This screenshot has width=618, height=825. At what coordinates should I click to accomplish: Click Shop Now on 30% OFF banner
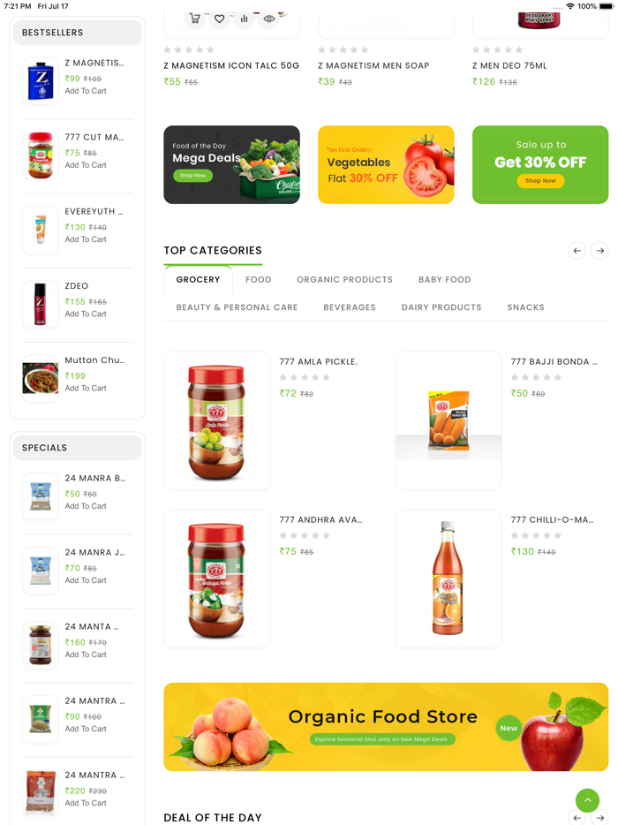coord(540,180)
